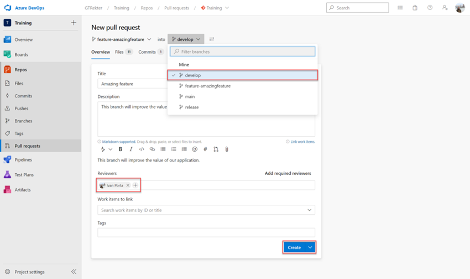Open Boards in the sidebar
470x279 pixels.
click(21, 55)
